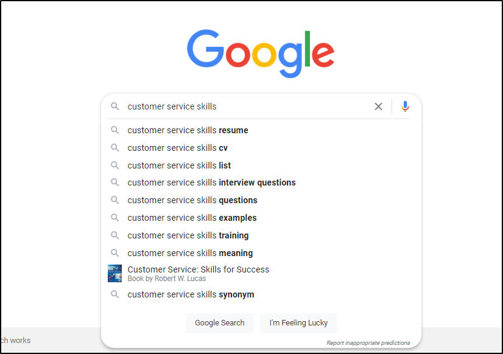Image resolution: width=503 pixels, height=354 pixels.
Task: Open 'Customer Service: Skills for Success' book suggestion
Action: (x=198, y=269)
